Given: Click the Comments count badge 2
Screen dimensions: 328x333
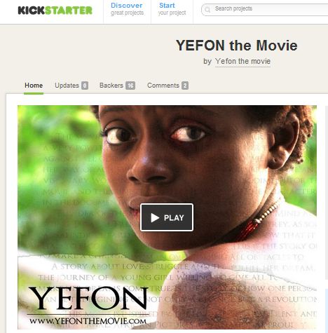Looking at the screenshot, I should coord(185,86).
